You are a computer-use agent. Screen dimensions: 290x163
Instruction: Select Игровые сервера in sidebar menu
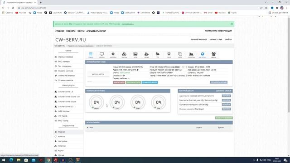(x=65, y=57)
